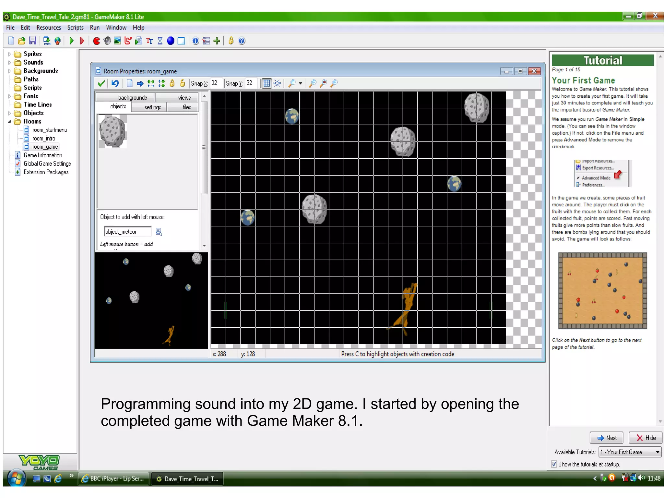
Task: Collapse the Rooms folder
Action: click(9, 122)
